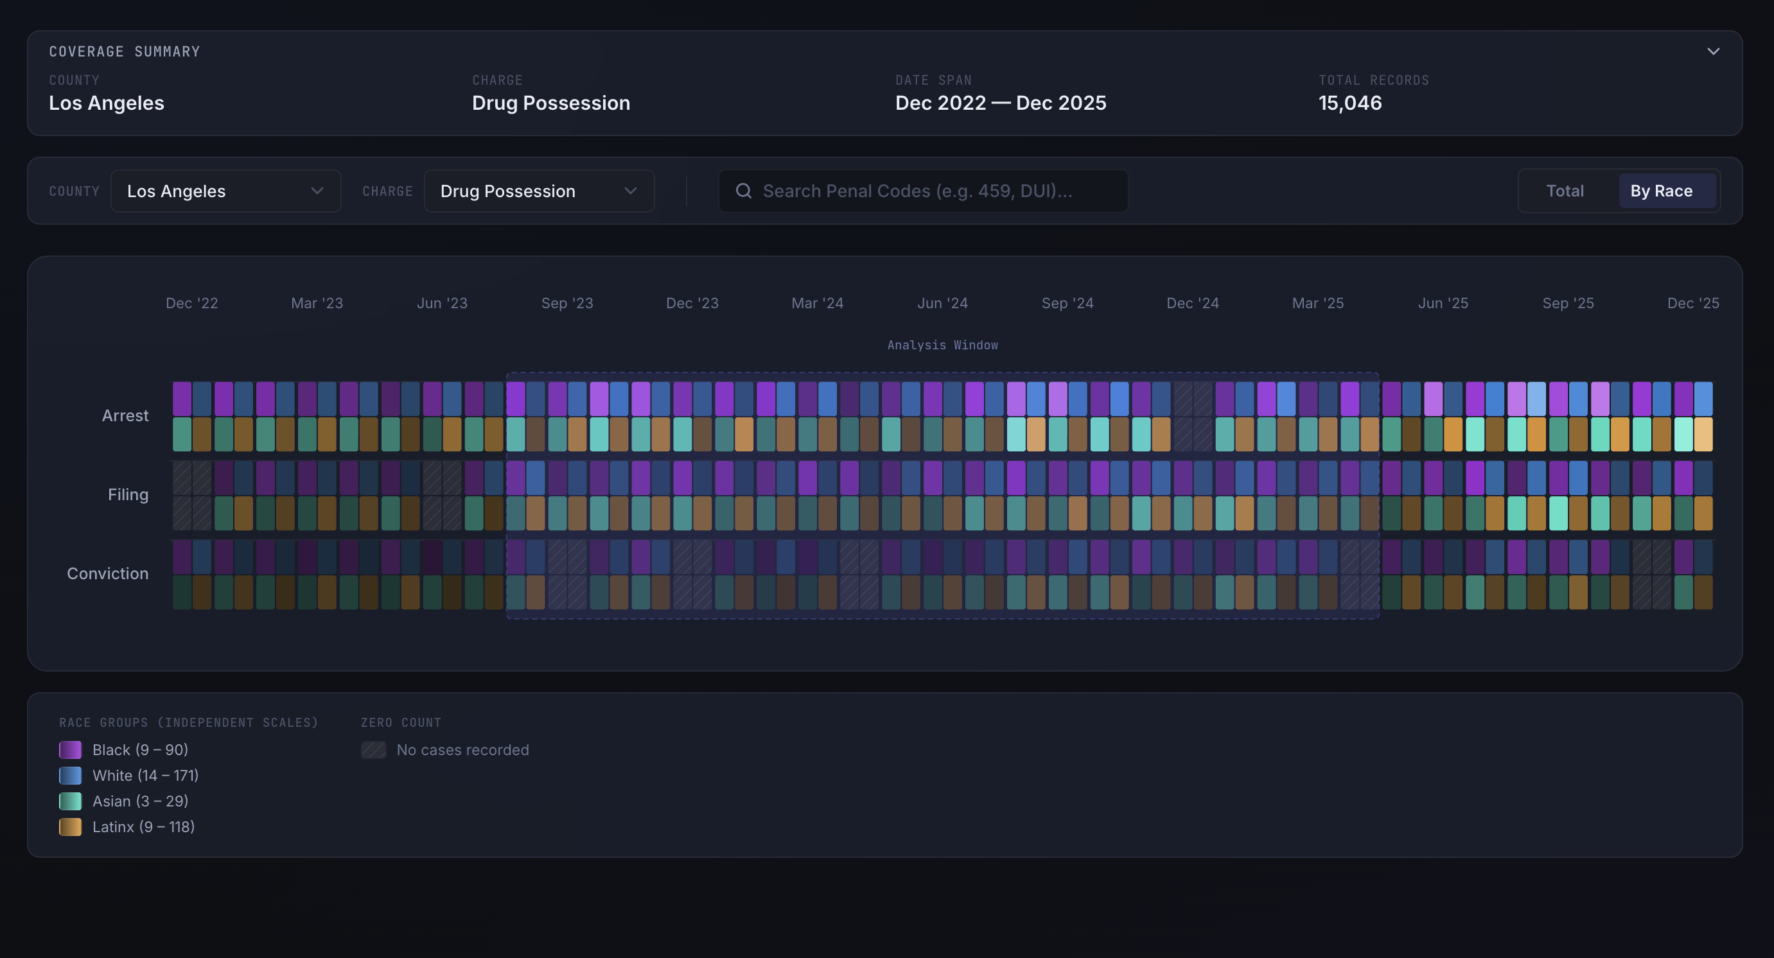Select the Analysis Window label
Image resolution: width=1774 pixels, height=958 pixels.
tap(942, 345)
